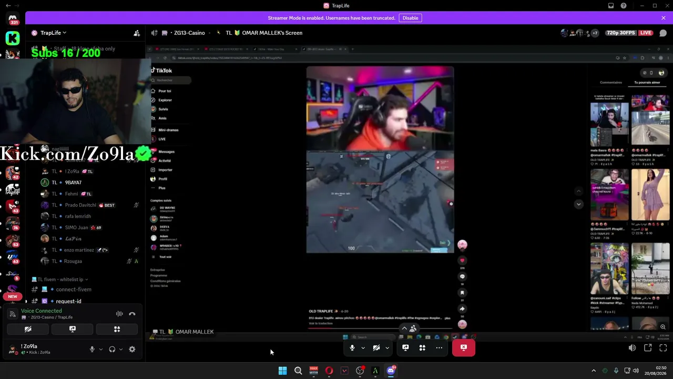The height and width of the screenshot is (379, 673).
Task: Disconnect from voice with hang-up icon
Action: 132,314
